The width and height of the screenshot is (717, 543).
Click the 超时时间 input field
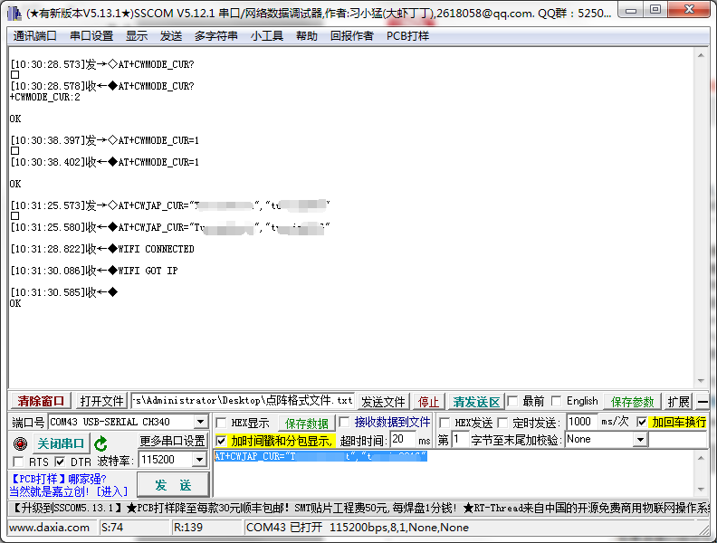(402, 440)
